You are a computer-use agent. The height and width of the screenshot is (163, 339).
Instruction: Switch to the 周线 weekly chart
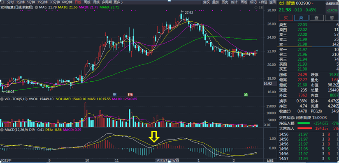87,2
